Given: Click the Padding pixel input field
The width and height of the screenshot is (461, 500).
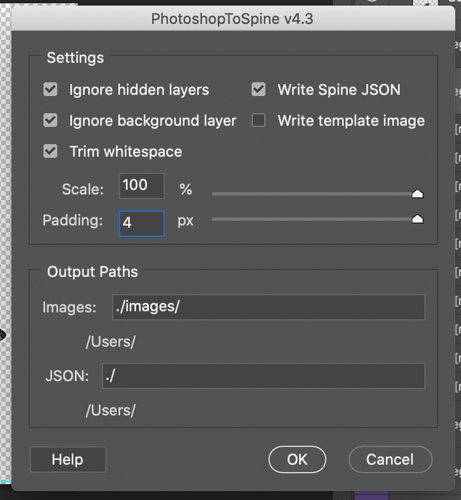Looking at the screenshot, I should (142, 224).
